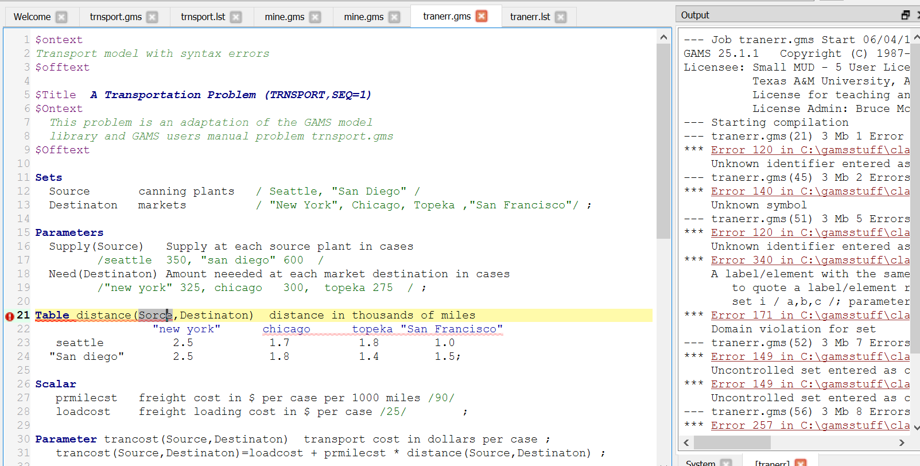Select the System tab in the Output panel
Screen dimensions: 920x466
[700, 462]
